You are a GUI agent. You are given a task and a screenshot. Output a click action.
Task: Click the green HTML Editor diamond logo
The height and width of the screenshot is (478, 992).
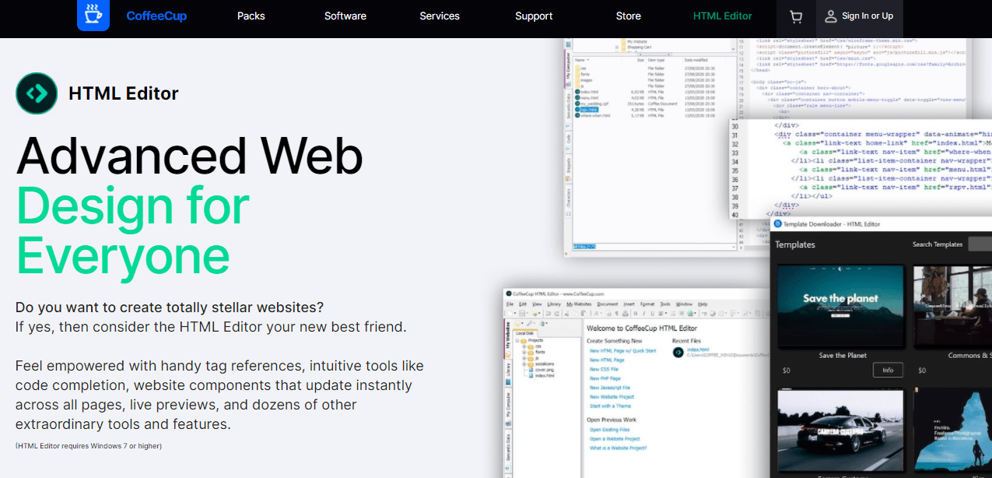point(37,93)
